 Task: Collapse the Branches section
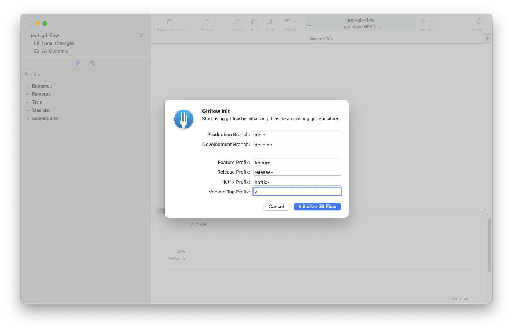27,86
